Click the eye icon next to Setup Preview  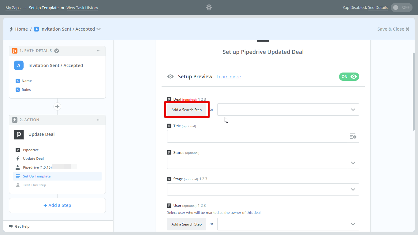click(170, 76)
